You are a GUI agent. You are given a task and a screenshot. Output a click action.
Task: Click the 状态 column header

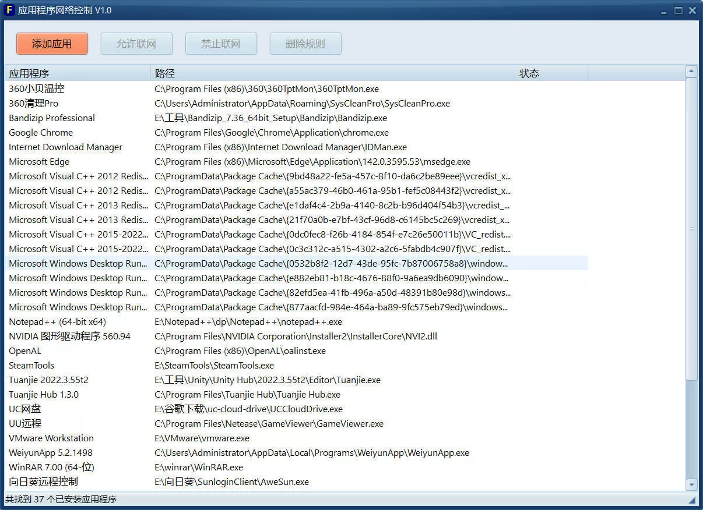(x=551, y=73)
